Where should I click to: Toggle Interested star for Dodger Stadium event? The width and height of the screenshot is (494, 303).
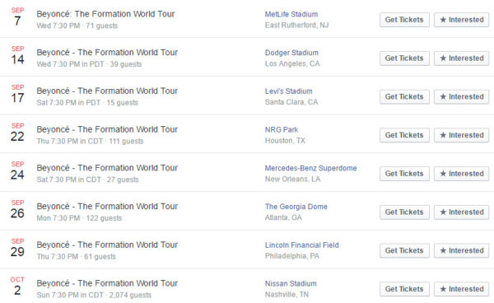pos(462,58)
